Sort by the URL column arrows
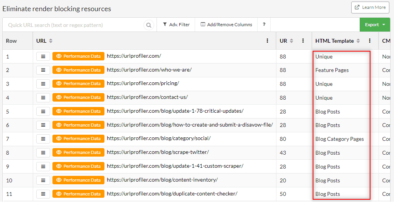Screen dimensions: 394x202 51,41
